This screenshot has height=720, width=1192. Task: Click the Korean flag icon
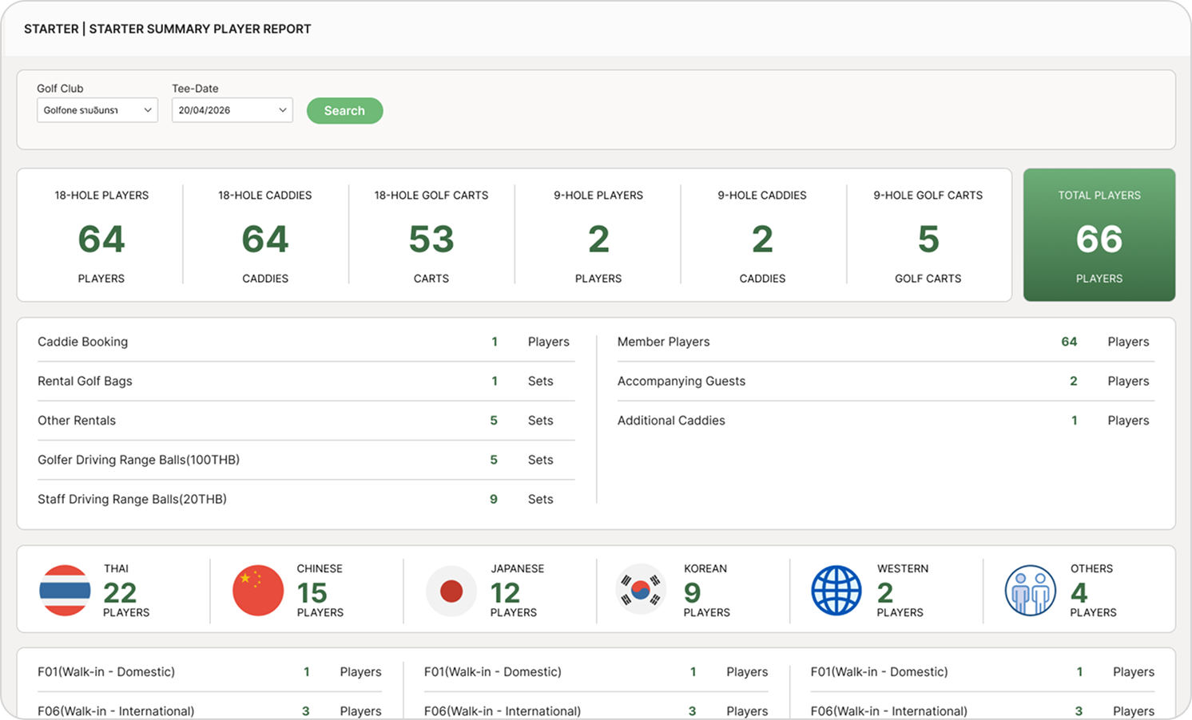click(641, 591)
